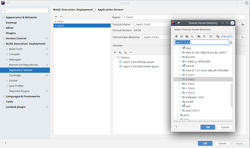Screen dimensions: 250x148
Task: Click the copy icon next to Version Control
Action: pos(47,39)
